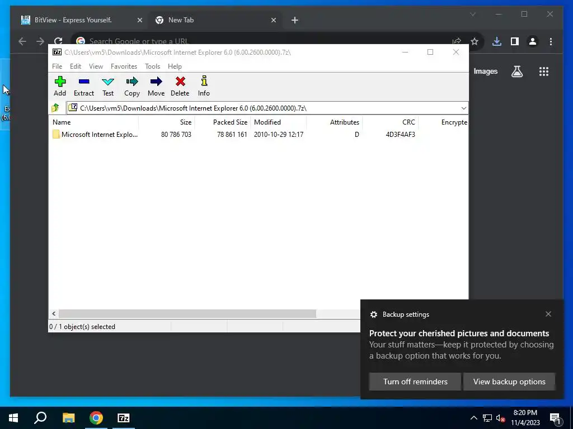Open File Explorer from the taskbar
The width and height of the screenshot is (573, 429).
coord(68,418)
